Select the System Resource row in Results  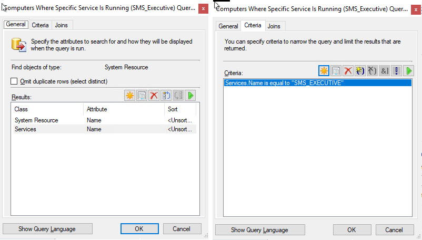click(36, 120)
